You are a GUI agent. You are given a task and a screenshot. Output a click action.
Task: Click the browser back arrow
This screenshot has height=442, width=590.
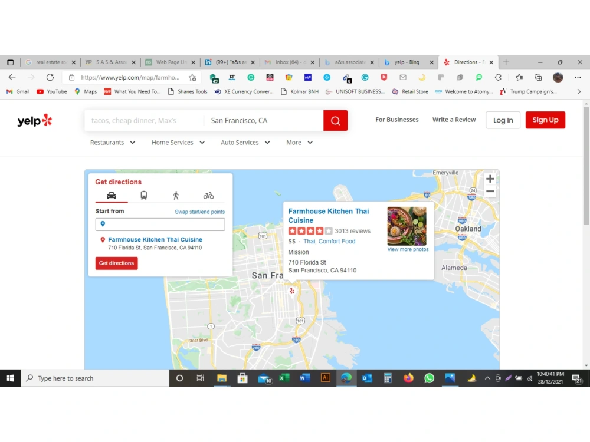12,77
